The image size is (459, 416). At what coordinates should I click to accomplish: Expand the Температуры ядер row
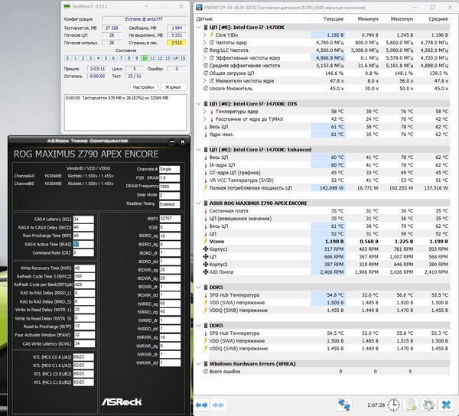[204, 112]
